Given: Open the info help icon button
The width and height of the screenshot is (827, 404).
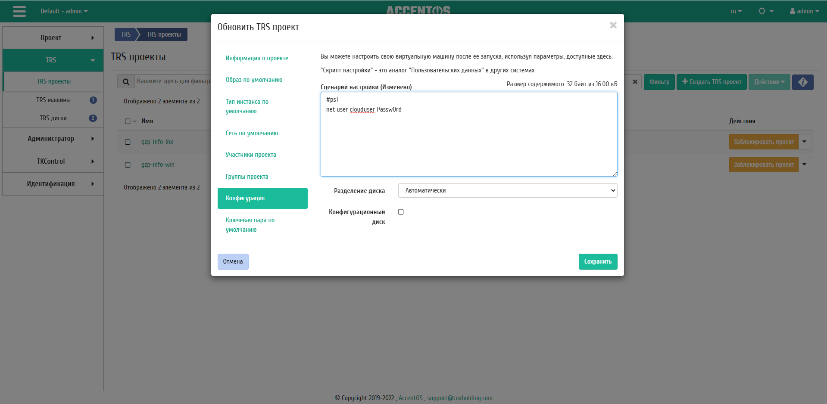Looking at the screenshot, I should pyautogui.click(x=802, y=82).
